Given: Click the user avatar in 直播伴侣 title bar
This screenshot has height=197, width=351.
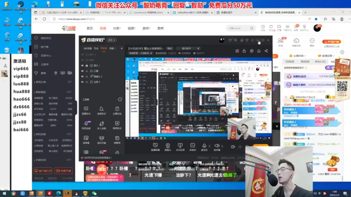Looking at the screenshot, I should click(x=222, y=40).
